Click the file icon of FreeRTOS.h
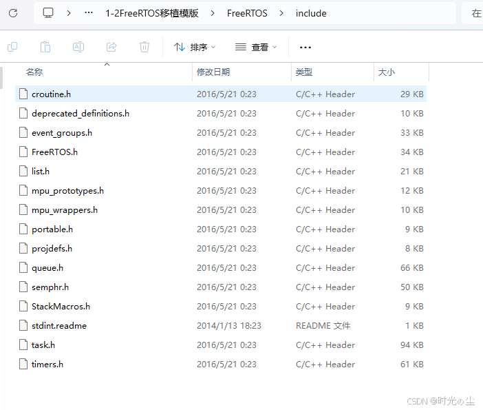 (23, 152)
